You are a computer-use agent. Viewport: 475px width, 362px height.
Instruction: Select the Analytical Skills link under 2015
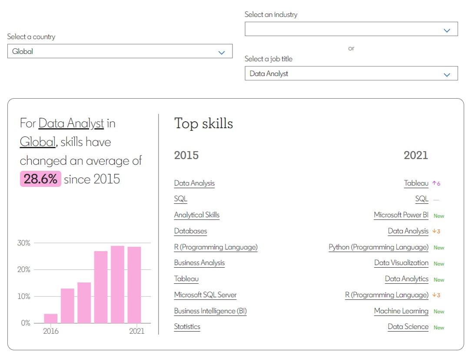tap(196, 215)
